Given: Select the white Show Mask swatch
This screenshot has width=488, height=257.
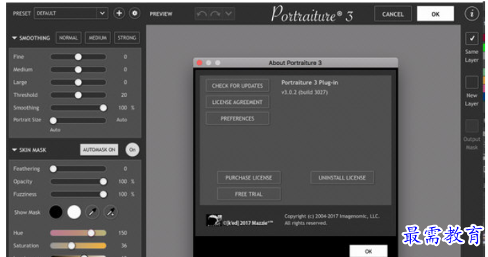Looking at the screenshot, I should (74, 212).
